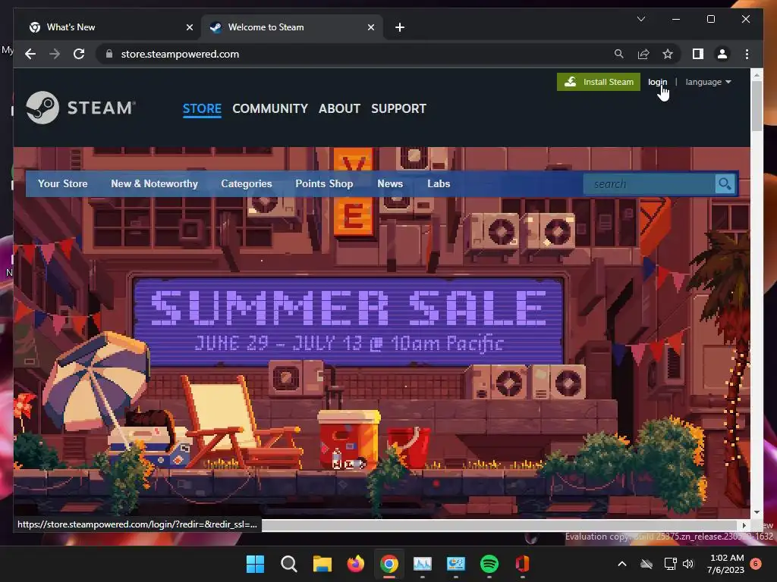Close the Welcome to Steam tab

tap(370, 27)
